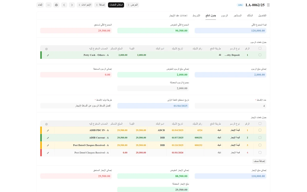Switch to the الشروط tab

point(196,16)
